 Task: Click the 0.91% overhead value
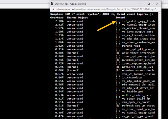click(59, 49)
